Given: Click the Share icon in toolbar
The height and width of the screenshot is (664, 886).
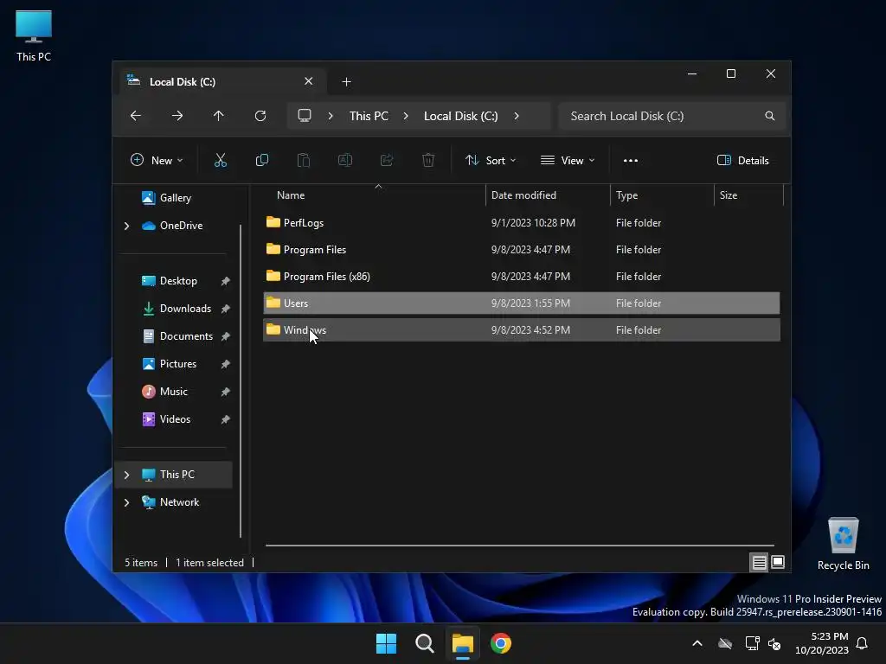Looking at the screenshot, I should (387, 160).
